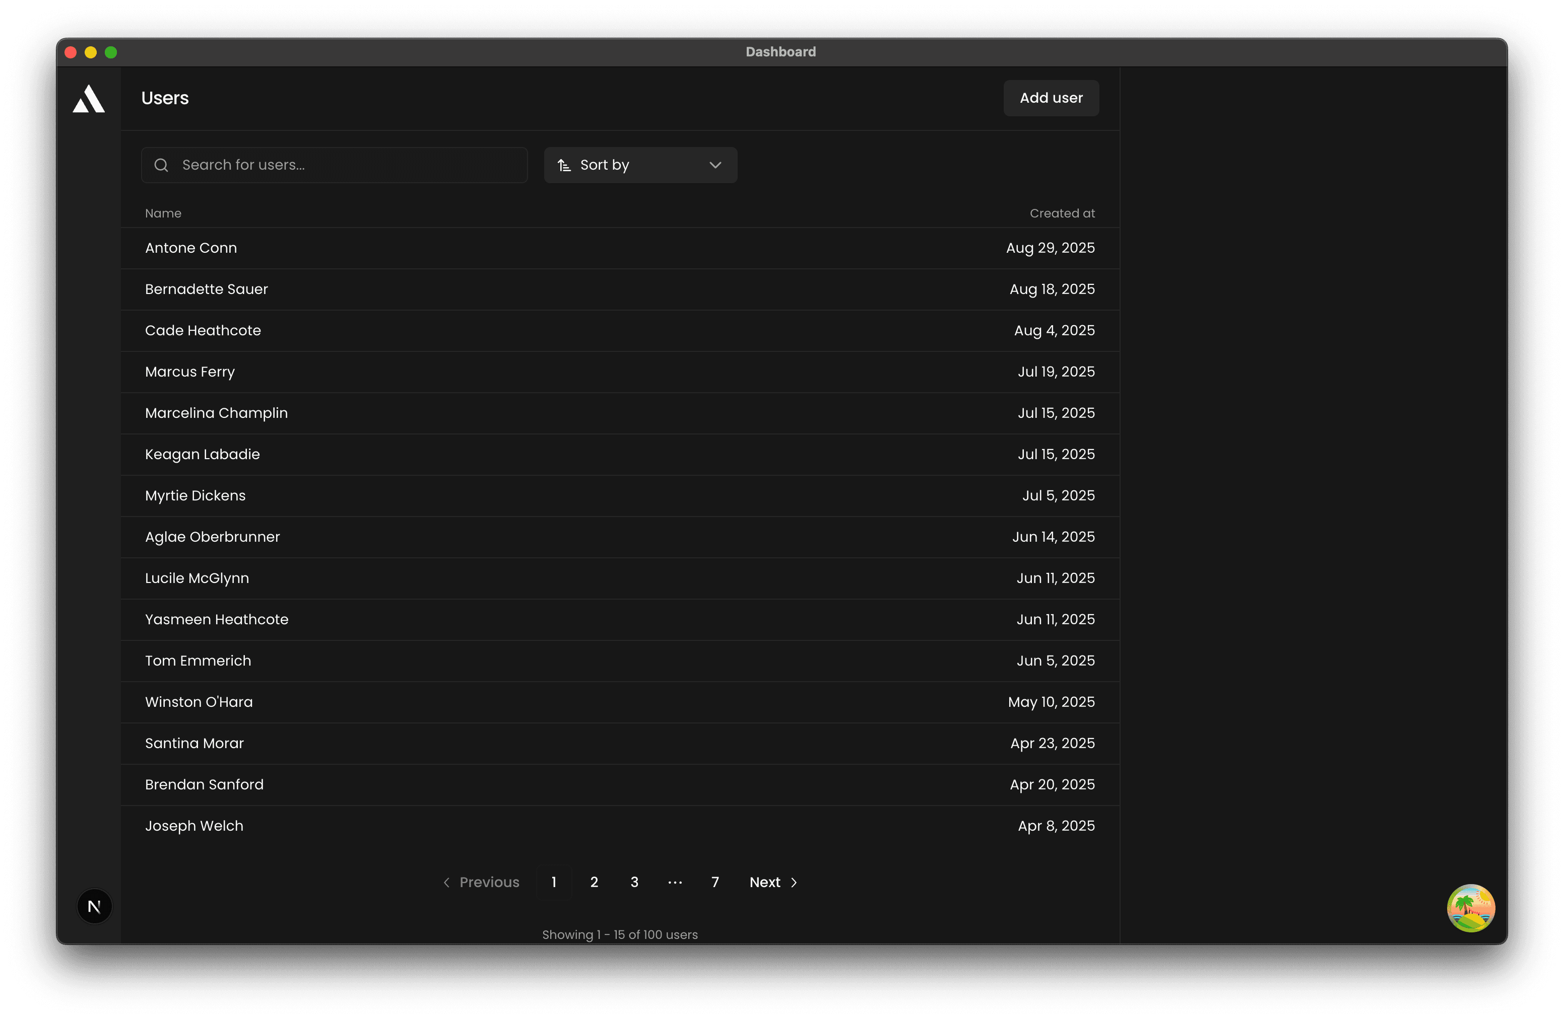The width and height of the screenshot is (1564, 1019).
Task: Click the Apr 8, 2025 date
Action: (x=1056, y=827)
